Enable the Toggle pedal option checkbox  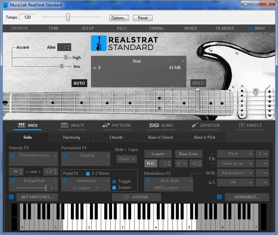[x=114, y=181]
